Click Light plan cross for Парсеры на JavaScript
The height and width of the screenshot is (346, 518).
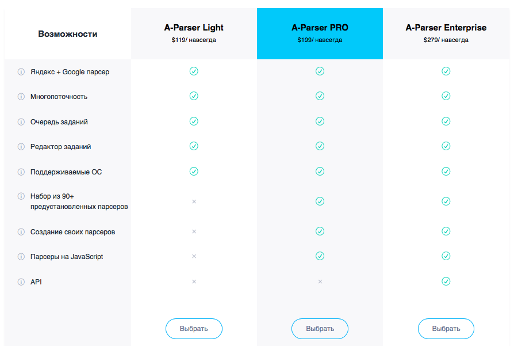pyautogui.click(x=194, y=256)
